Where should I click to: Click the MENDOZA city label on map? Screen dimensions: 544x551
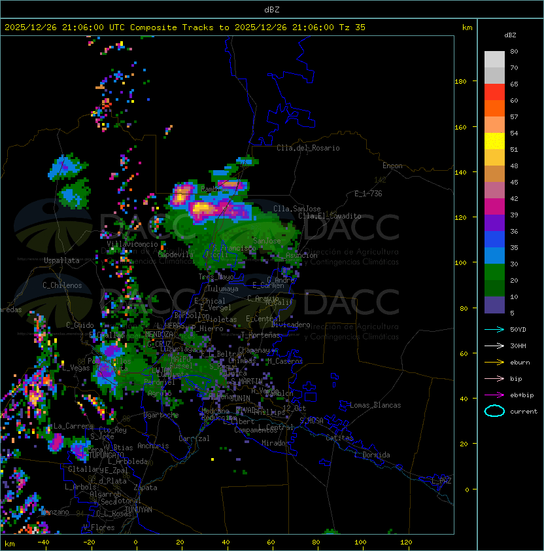pyautogui.click(x=159, y=334)
